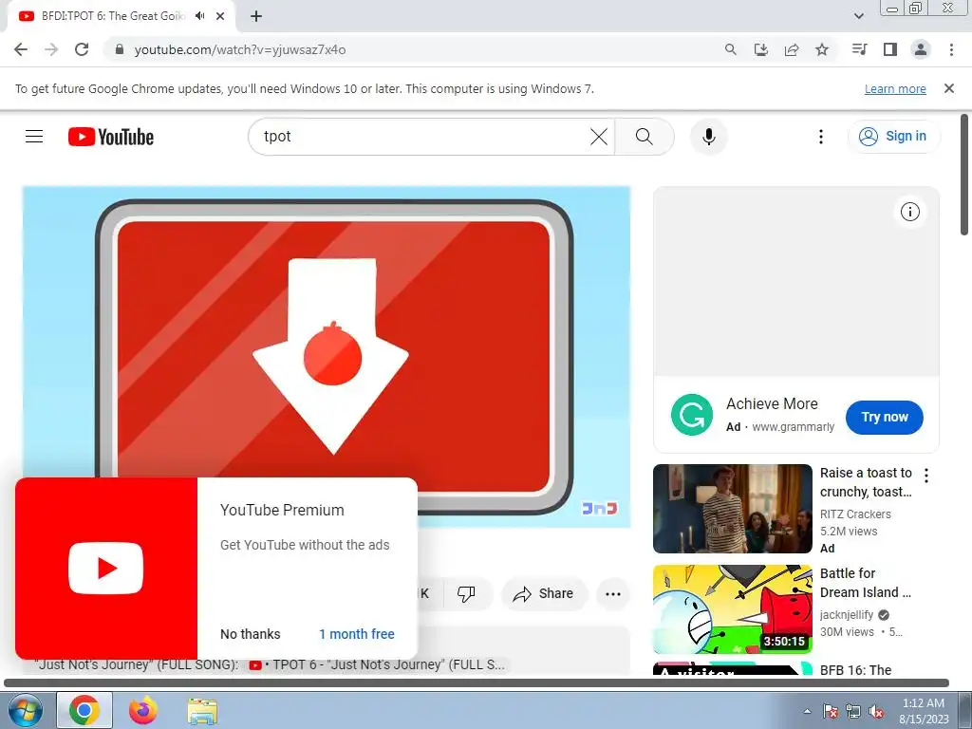The image size is (972, 729).
Task: Click the install app icon in address bar
Action: click(761, 49)
